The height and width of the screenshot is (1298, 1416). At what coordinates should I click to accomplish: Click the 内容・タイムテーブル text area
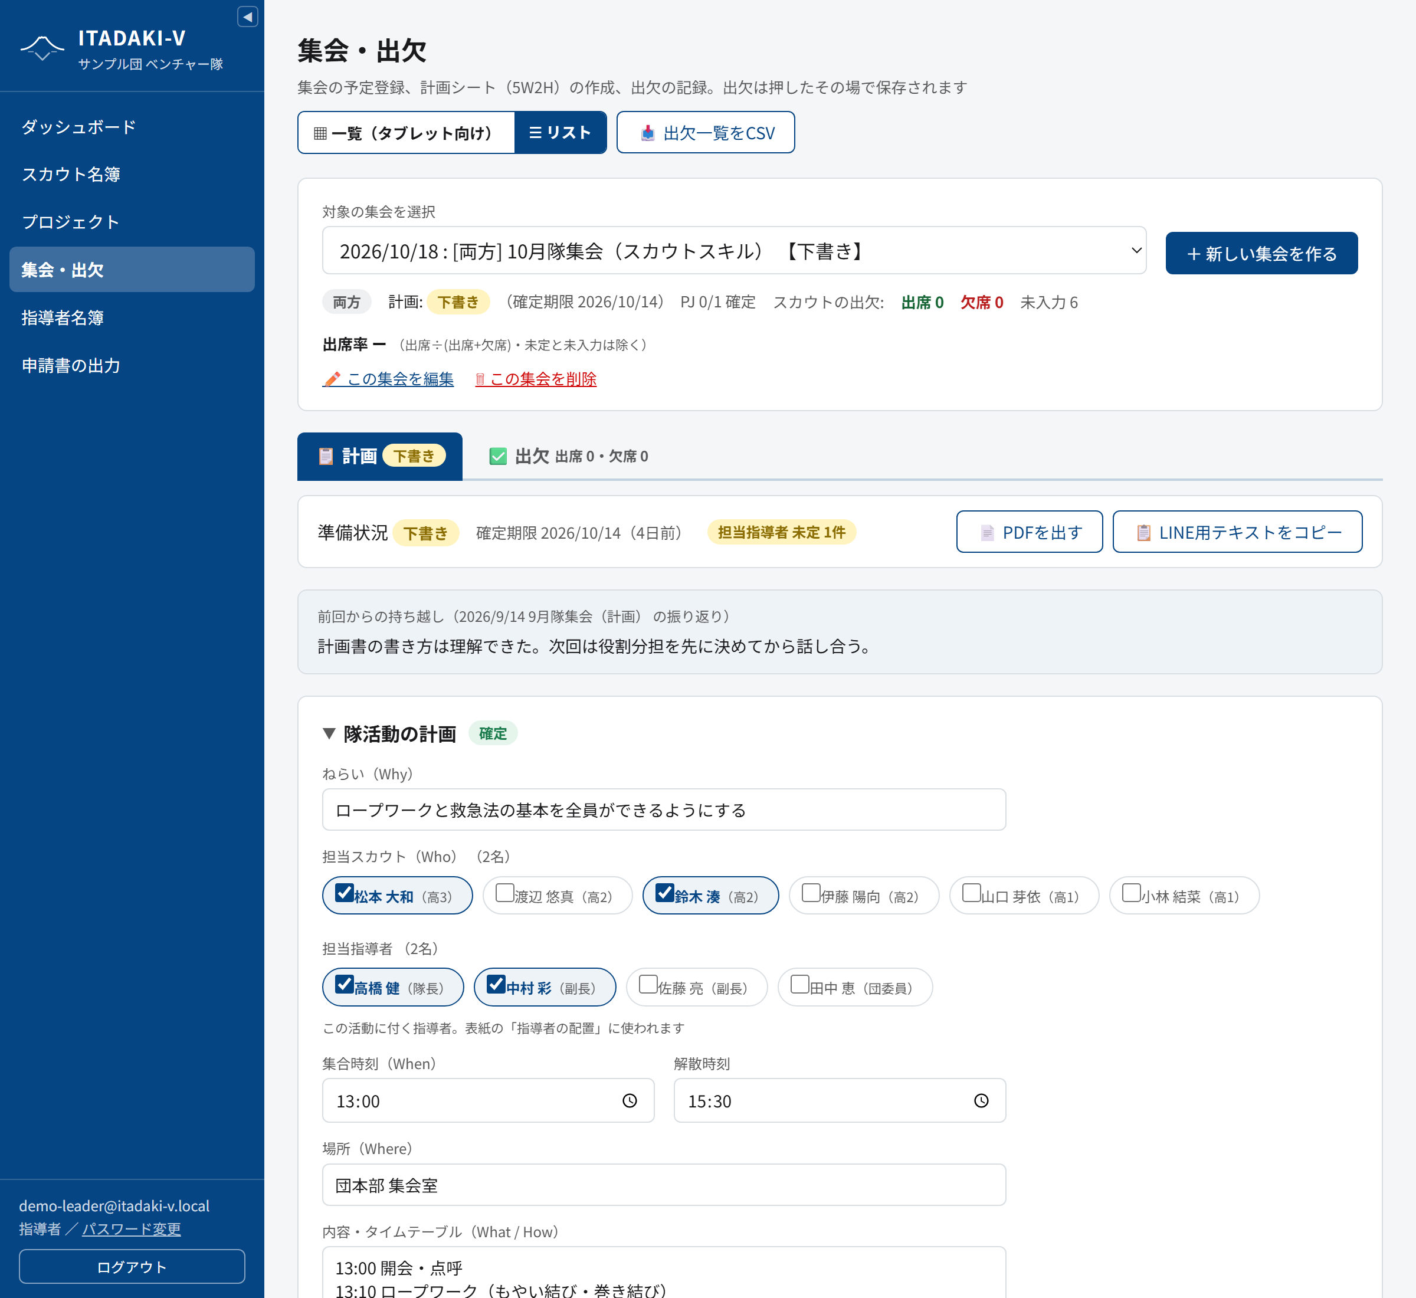[664, 1273]
